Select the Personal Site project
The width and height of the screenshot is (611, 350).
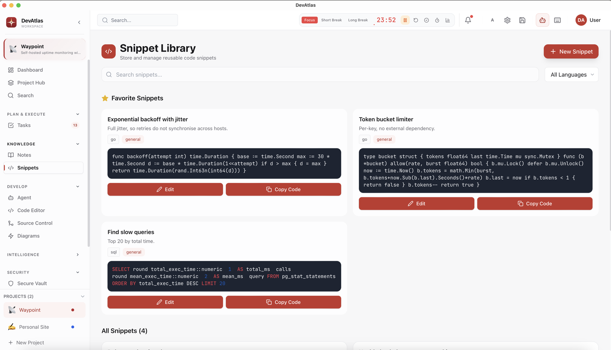tap(44, 327)
